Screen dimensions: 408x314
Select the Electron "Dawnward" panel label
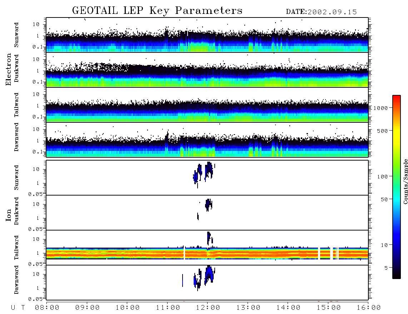tap(16, 137)
